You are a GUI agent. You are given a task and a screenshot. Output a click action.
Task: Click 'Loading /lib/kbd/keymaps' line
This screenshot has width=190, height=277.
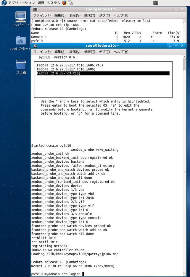click(75, 254)
